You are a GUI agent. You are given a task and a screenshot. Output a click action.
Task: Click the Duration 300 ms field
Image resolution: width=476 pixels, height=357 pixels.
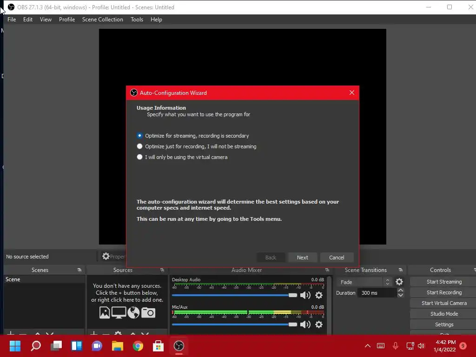pyautogui.click(x=377, y=293)
